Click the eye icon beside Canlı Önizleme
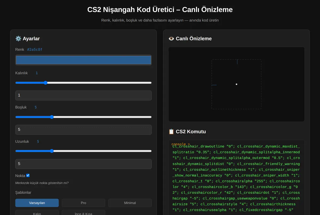 tap(171, 39)
